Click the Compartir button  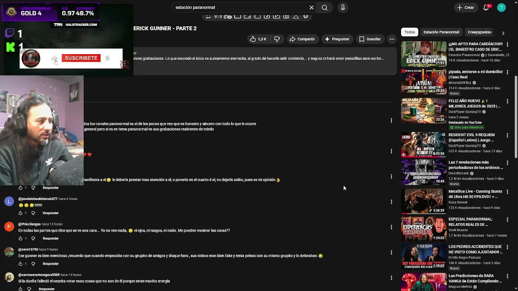click(302, 39)
